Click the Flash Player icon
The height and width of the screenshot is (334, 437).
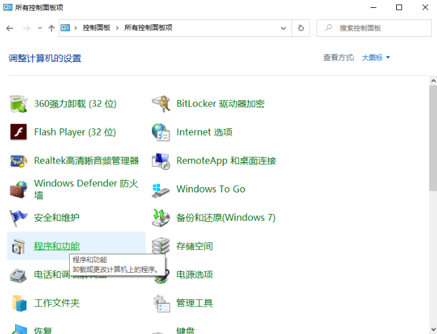[18, 132]
